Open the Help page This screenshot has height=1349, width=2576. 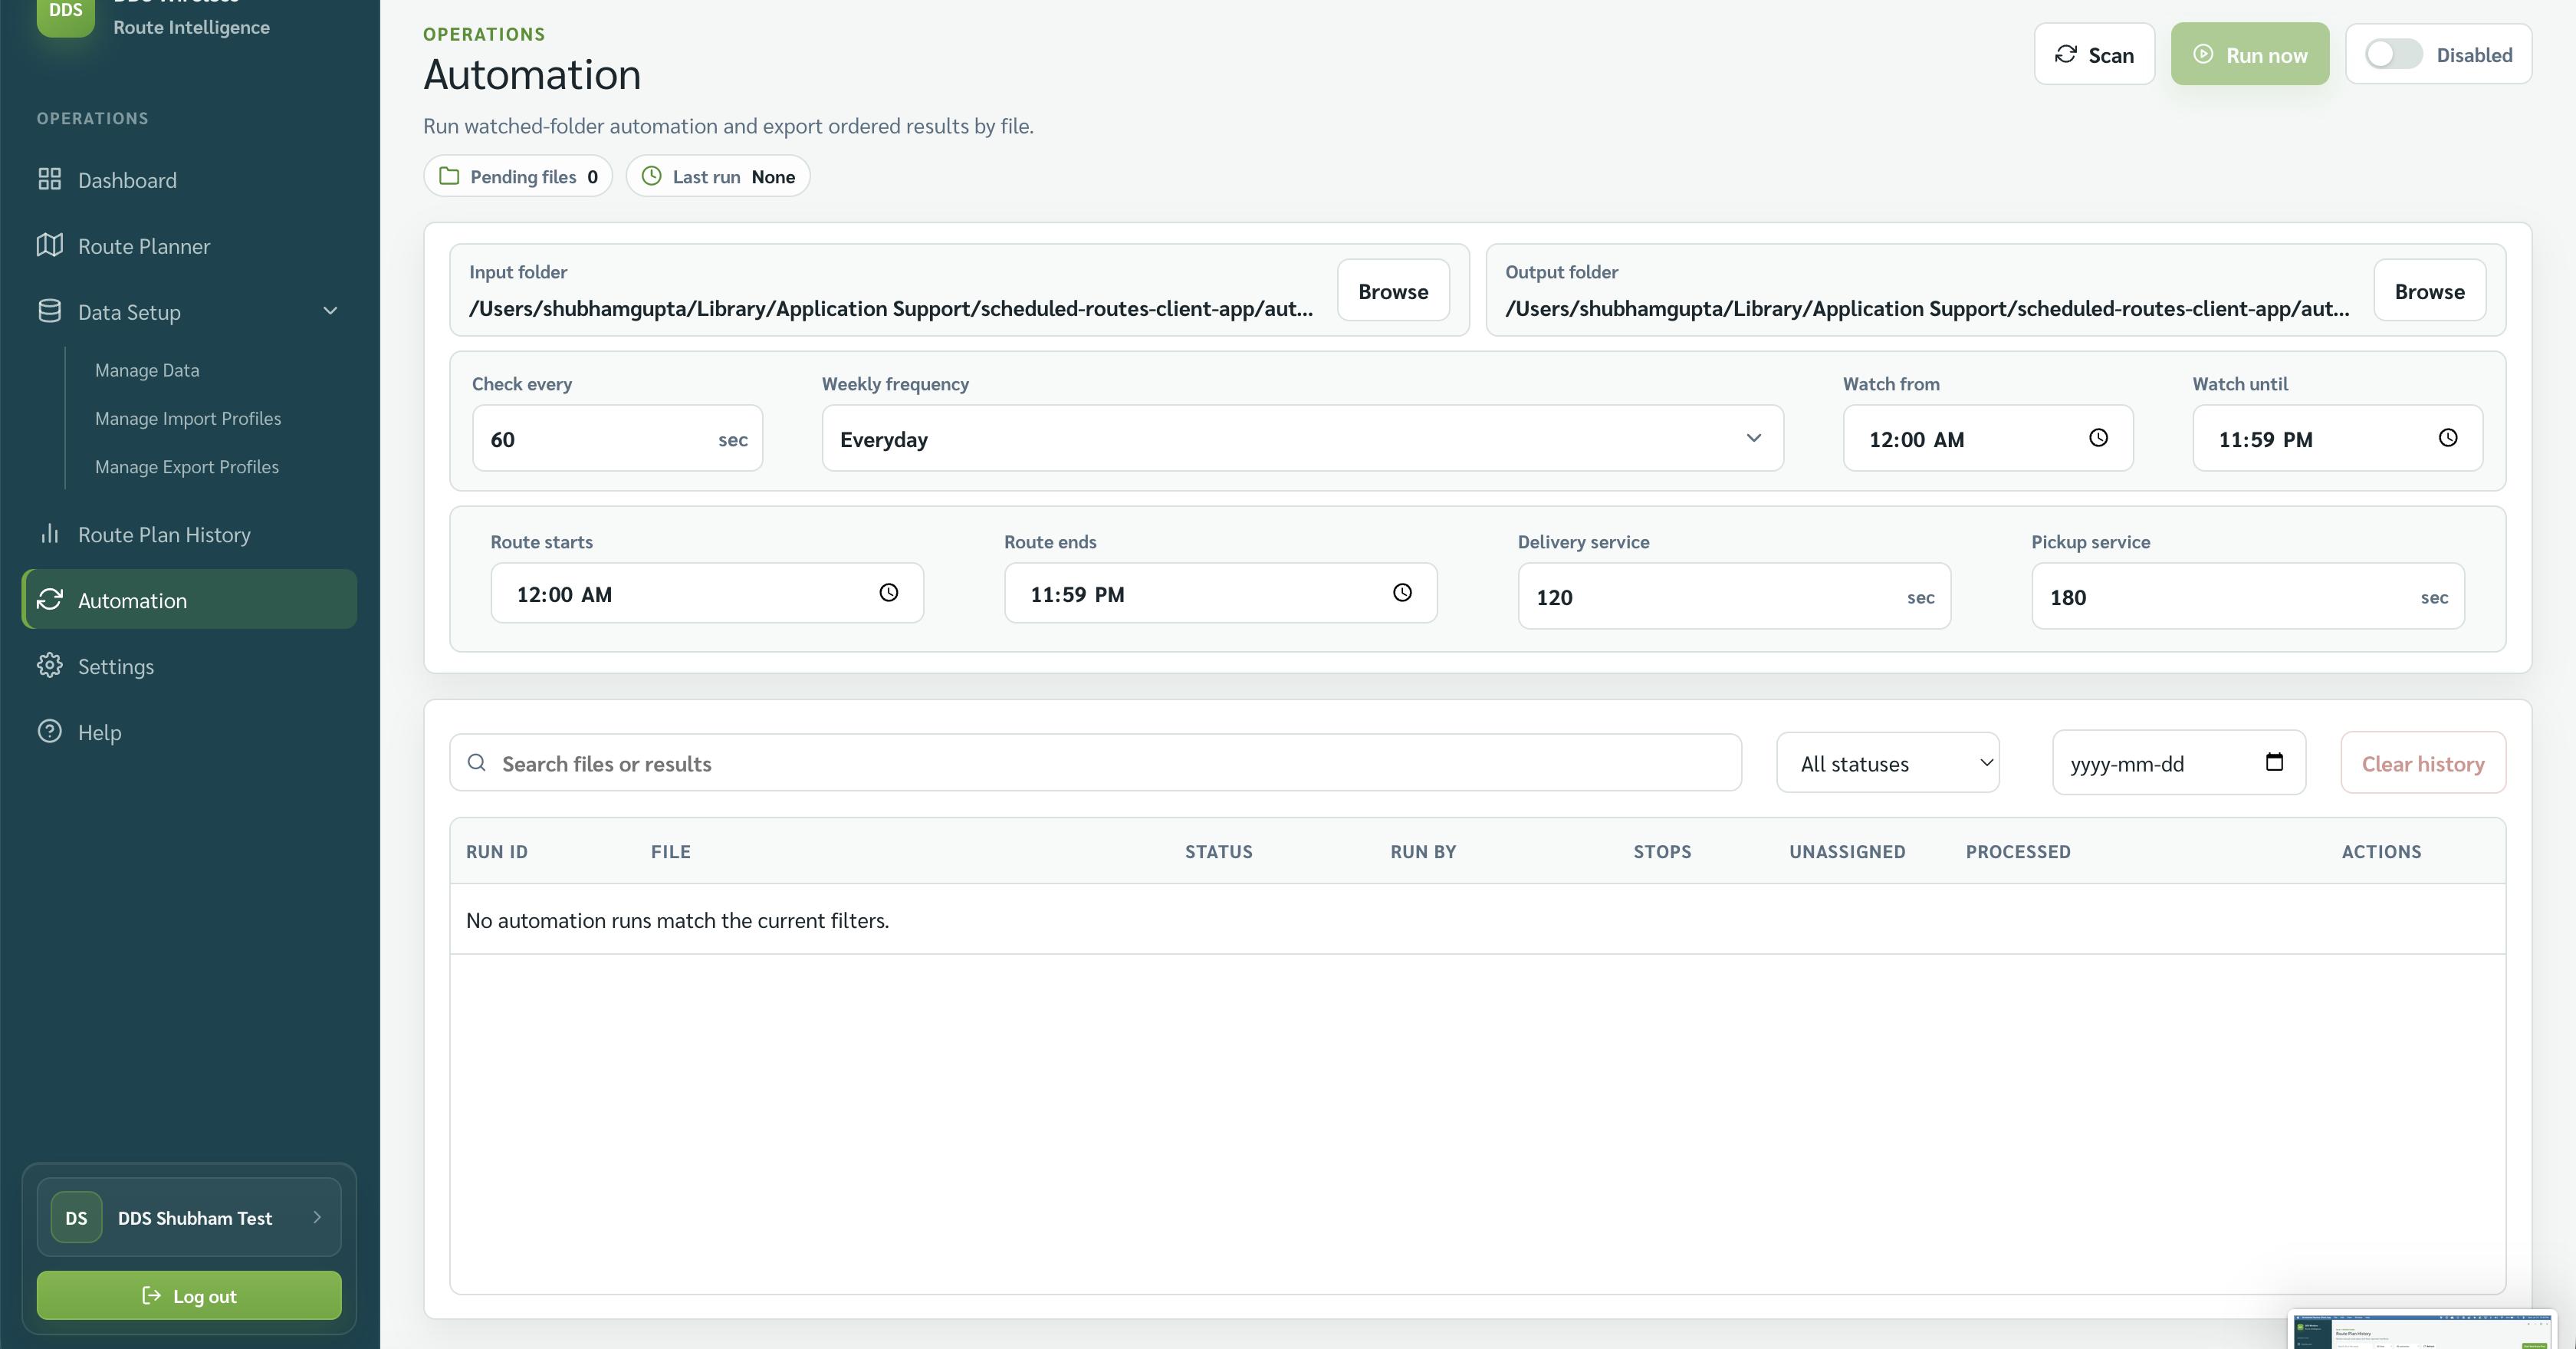[x=189, y=732]
